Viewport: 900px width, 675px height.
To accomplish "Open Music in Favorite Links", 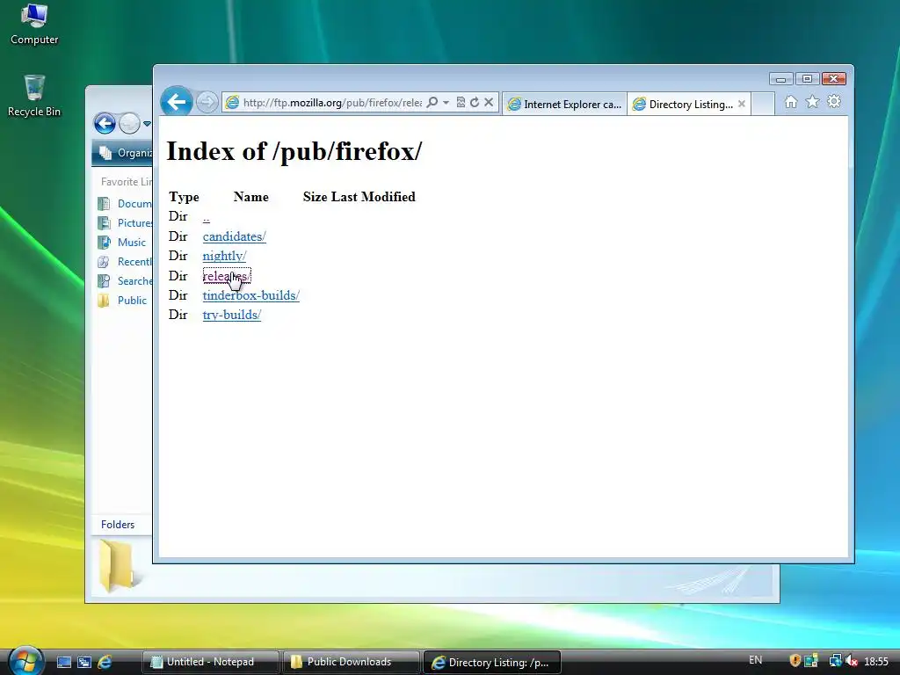I will pyautogui.click(x=121, y=243).
